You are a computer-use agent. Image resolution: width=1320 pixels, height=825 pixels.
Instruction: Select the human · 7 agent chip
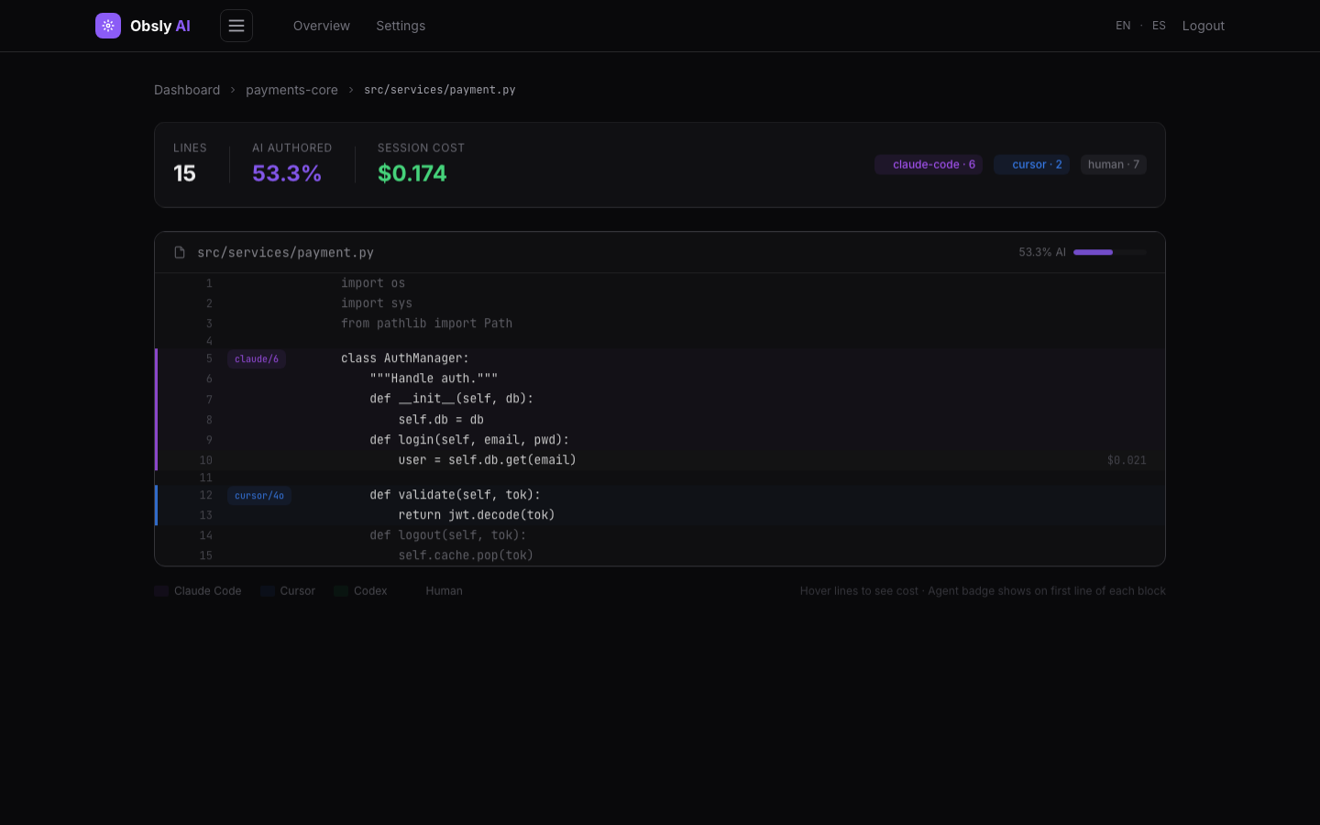point(1114,165)
